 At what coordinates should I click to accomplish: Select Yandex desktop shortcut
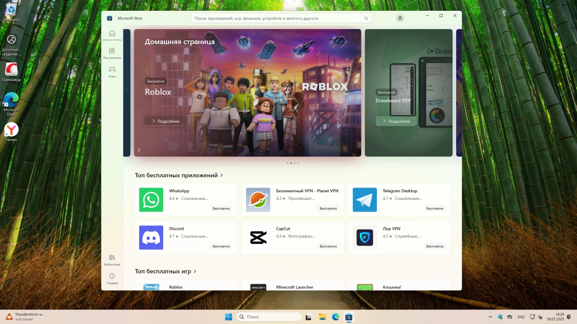(x=11, y=132)
